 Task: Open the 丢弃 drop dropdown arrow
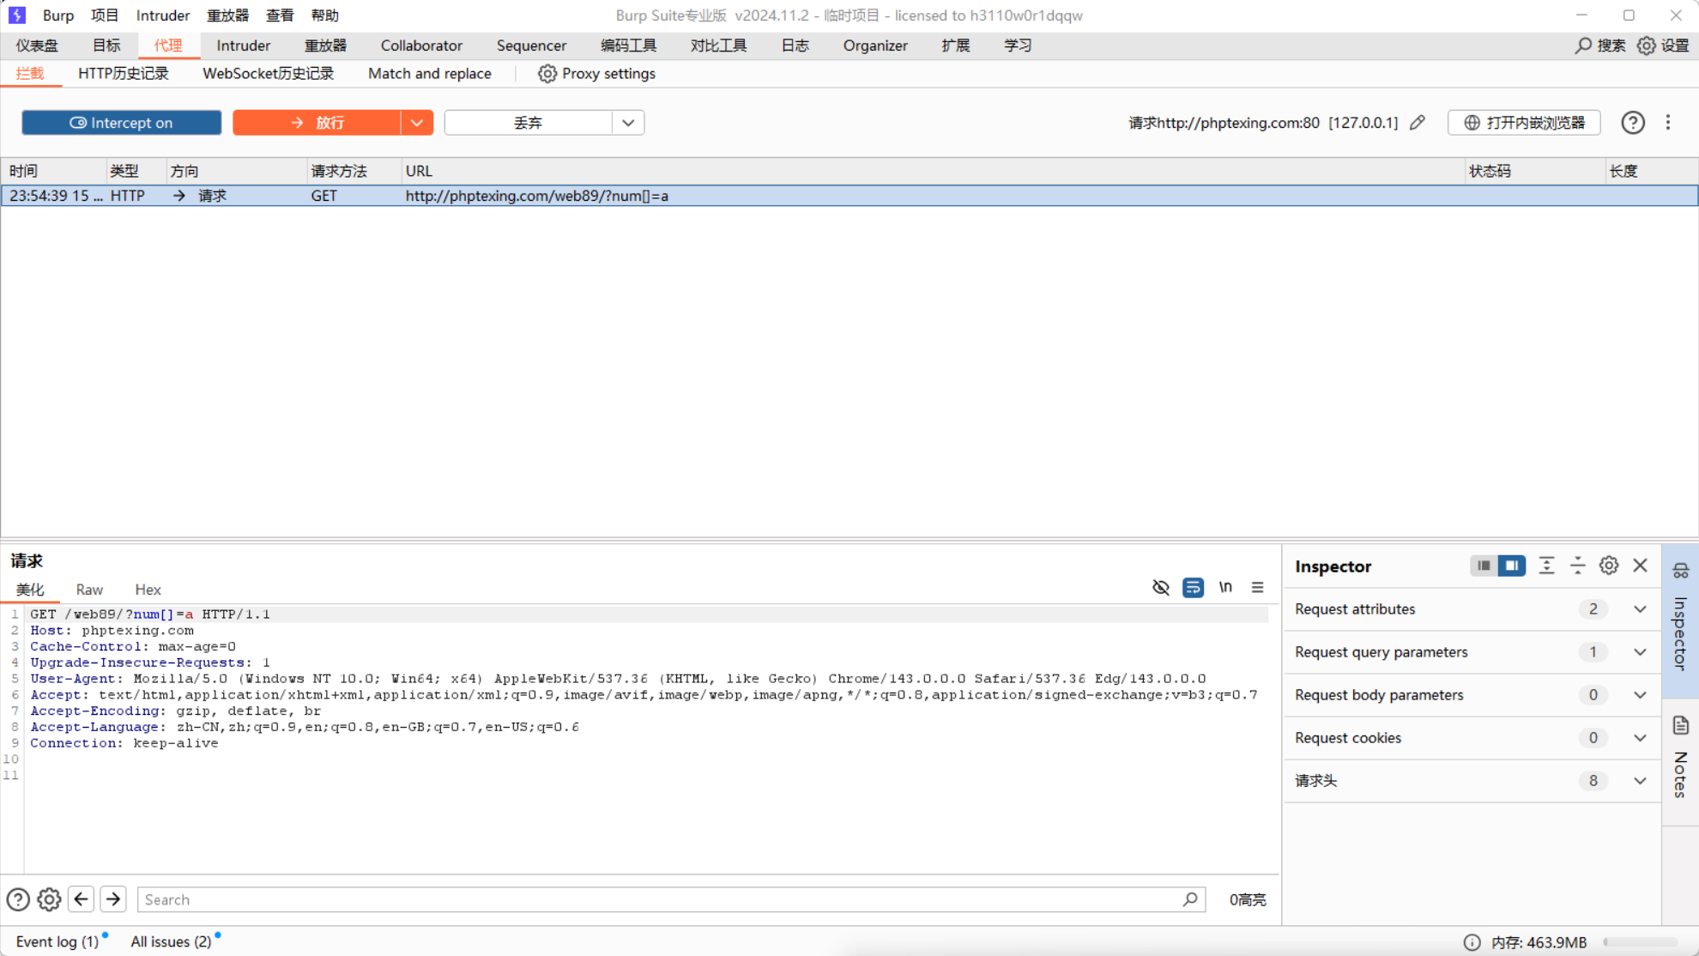pos(628,123)
